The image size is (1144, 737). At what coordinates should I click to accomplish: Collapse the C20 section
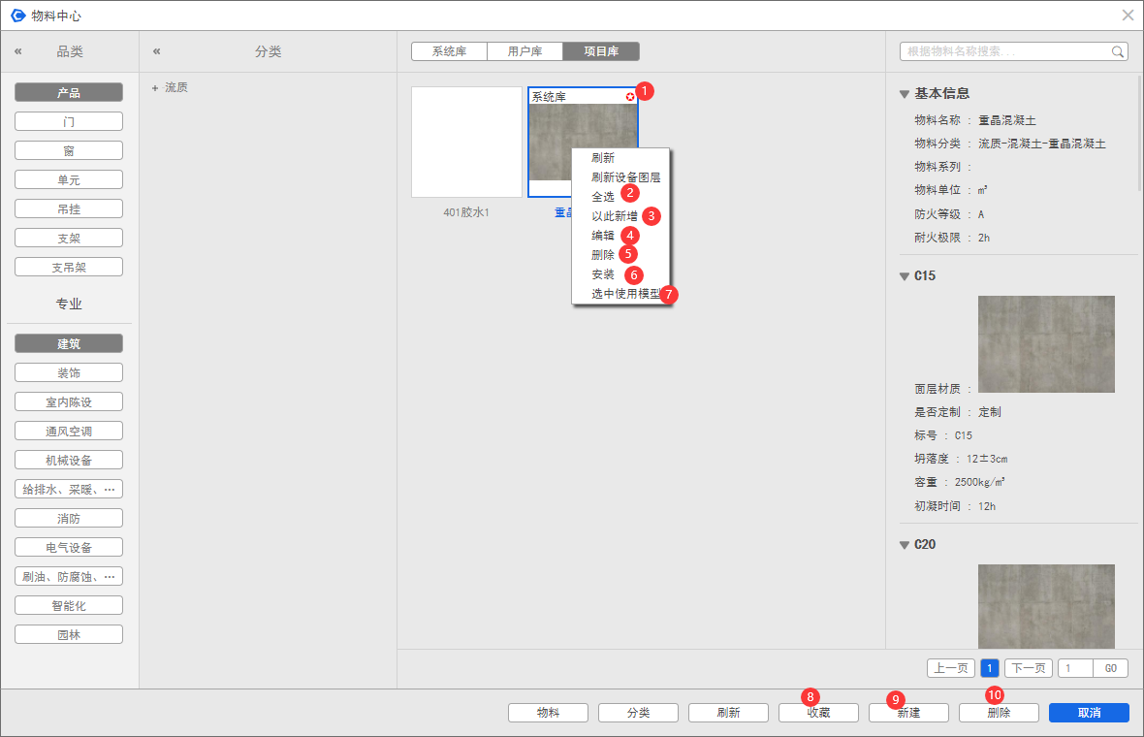(x=904, y=545)
